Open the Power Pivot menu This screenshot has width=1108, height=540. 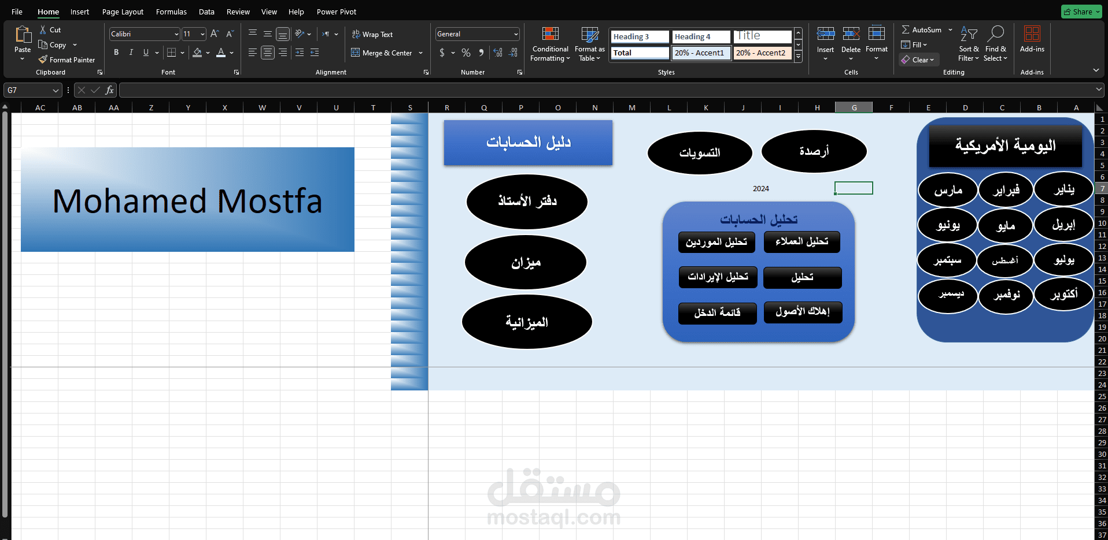tap(336, 12)
